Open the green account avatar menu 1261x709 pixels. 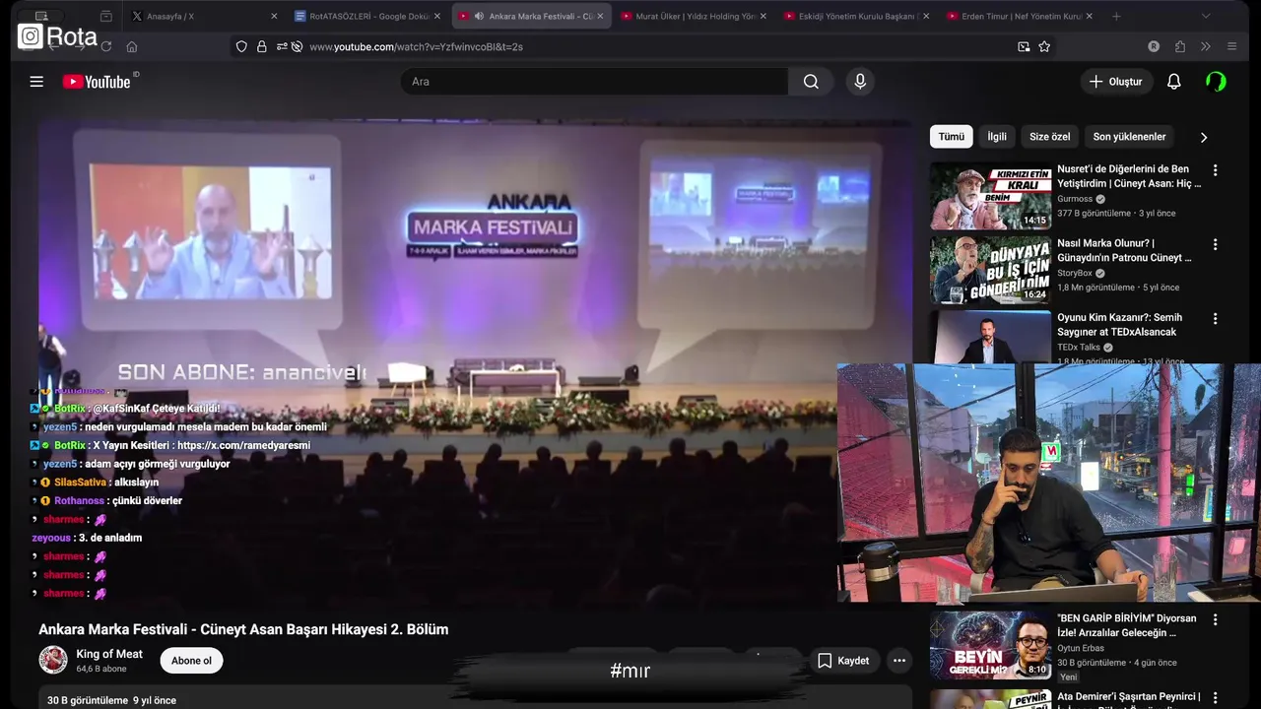point(1216,82)
